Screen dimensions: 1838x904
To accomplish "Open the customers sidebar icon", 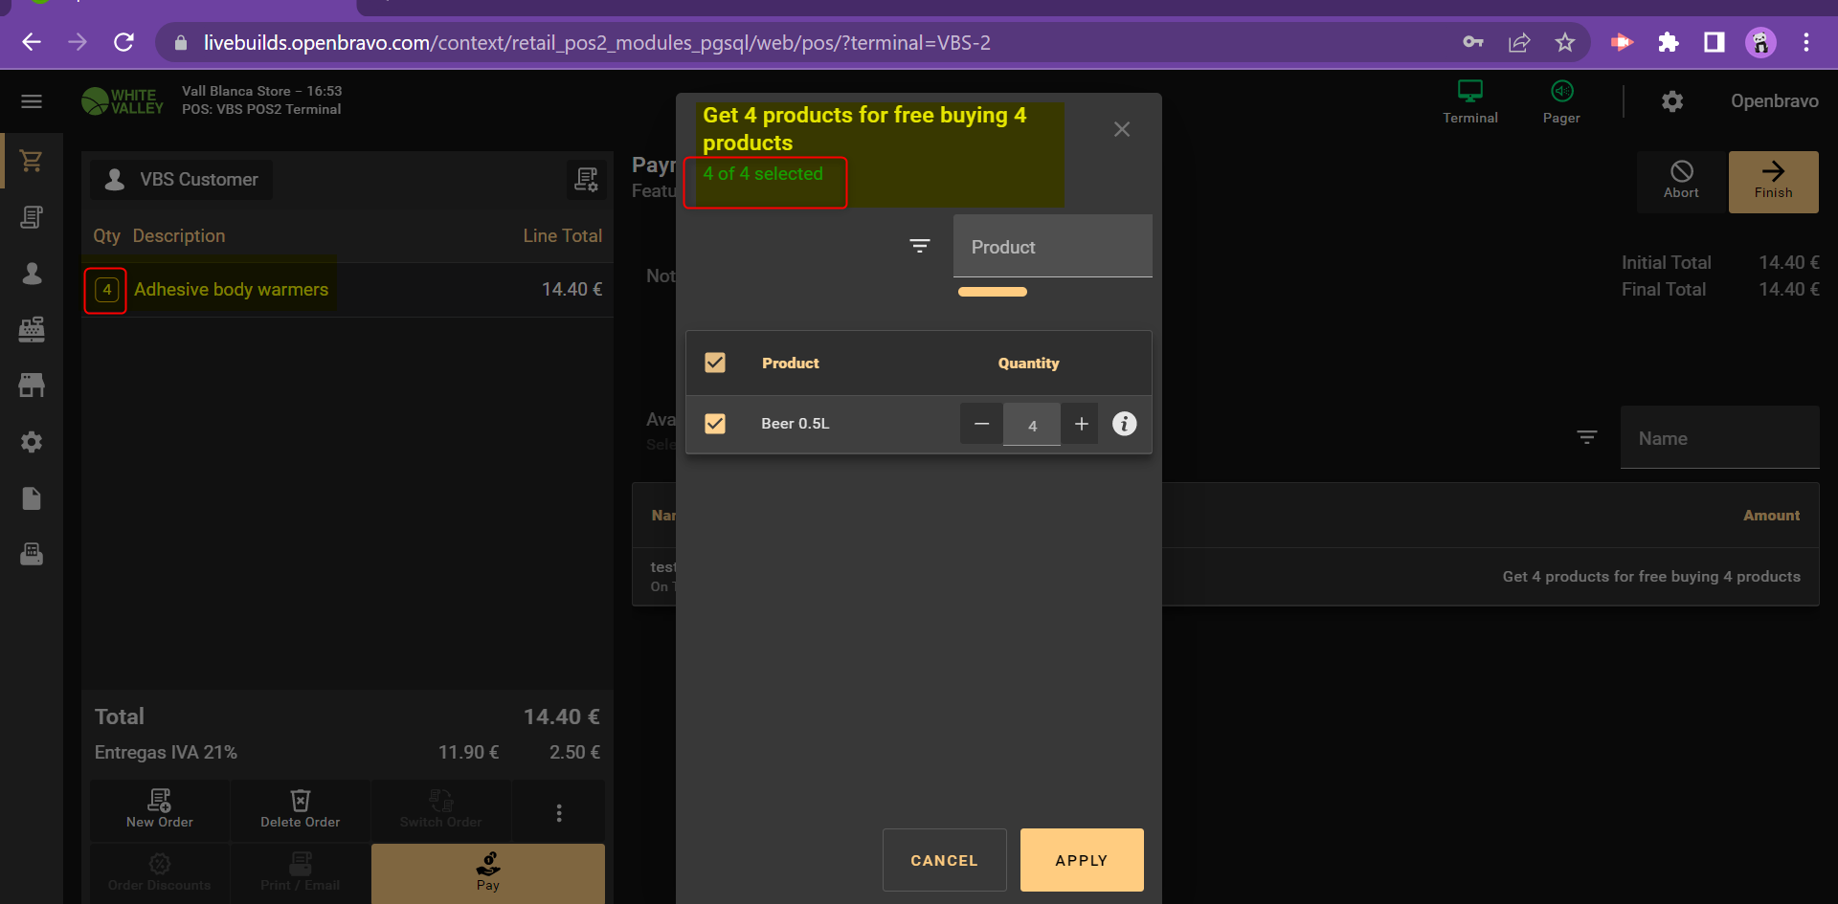I will (x=32, y=274).
